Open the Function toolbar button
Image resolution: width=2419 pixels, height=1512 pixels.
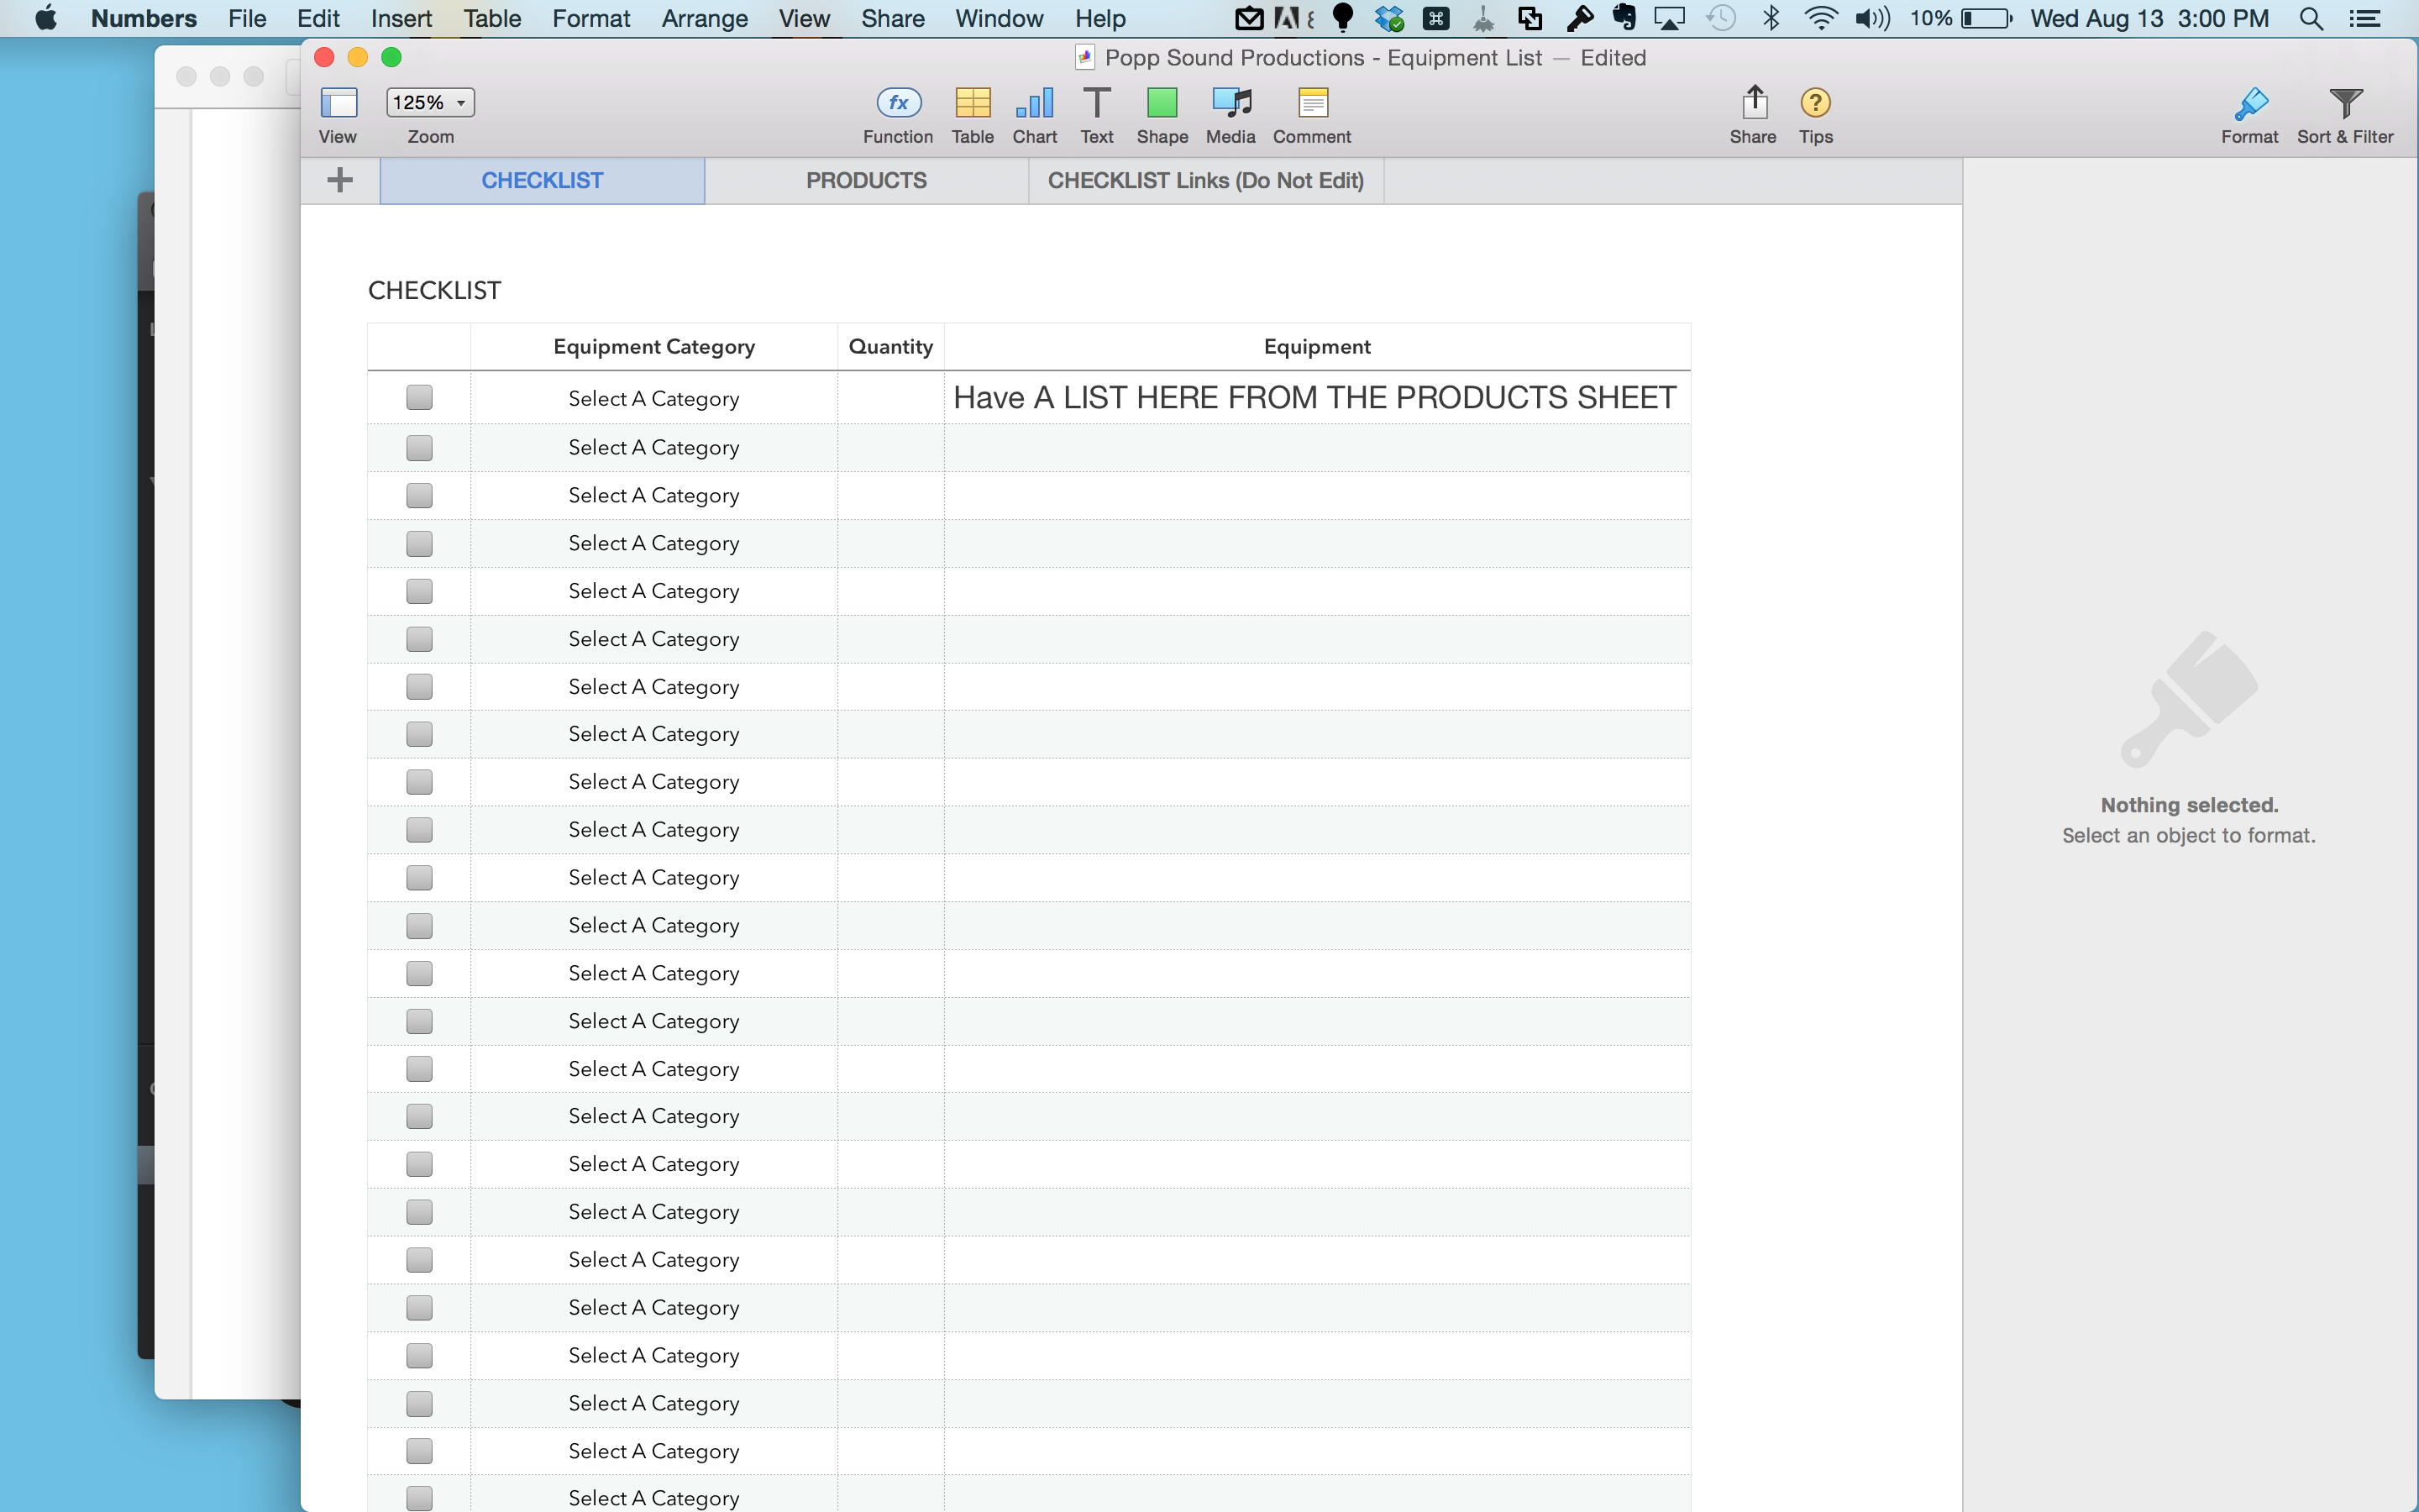coord(898,103)
